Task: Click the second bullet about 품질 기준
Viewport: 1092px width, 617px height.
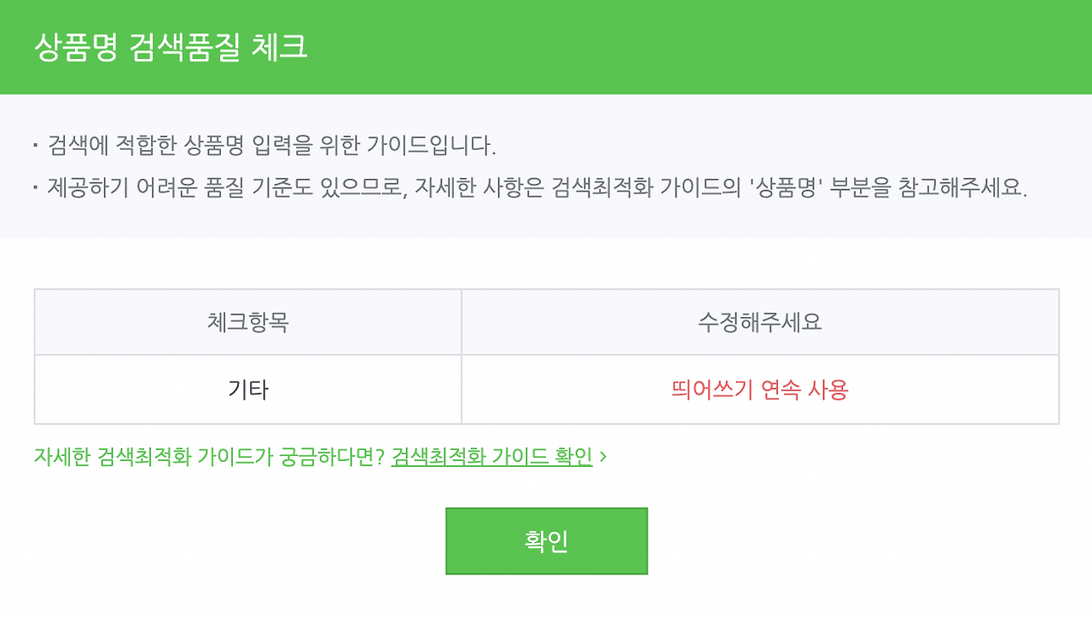Action: [537, 188]
